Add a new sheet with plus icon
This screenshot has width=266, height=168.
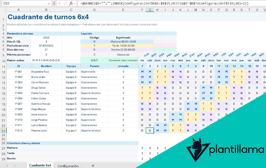93,166
